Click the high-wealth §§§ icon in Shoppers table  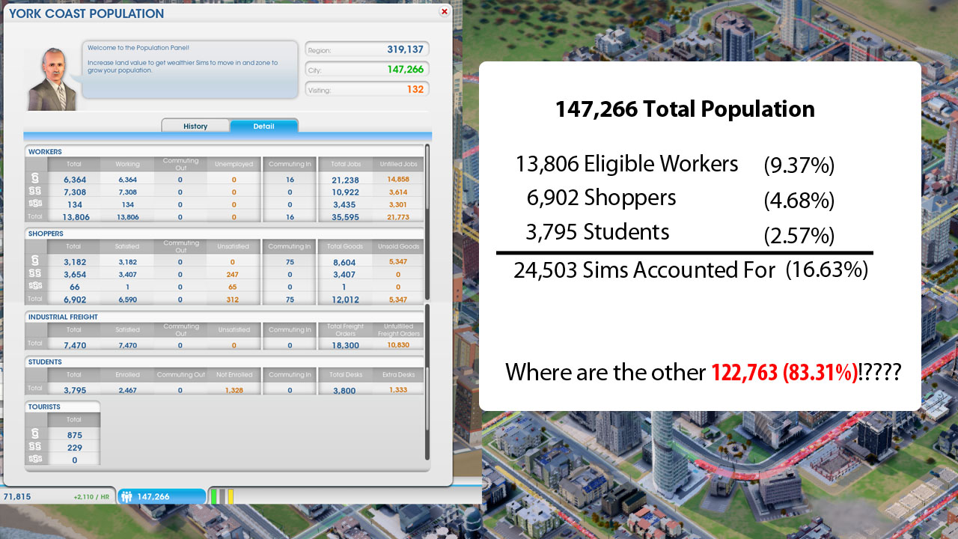[x=34, y=287]
